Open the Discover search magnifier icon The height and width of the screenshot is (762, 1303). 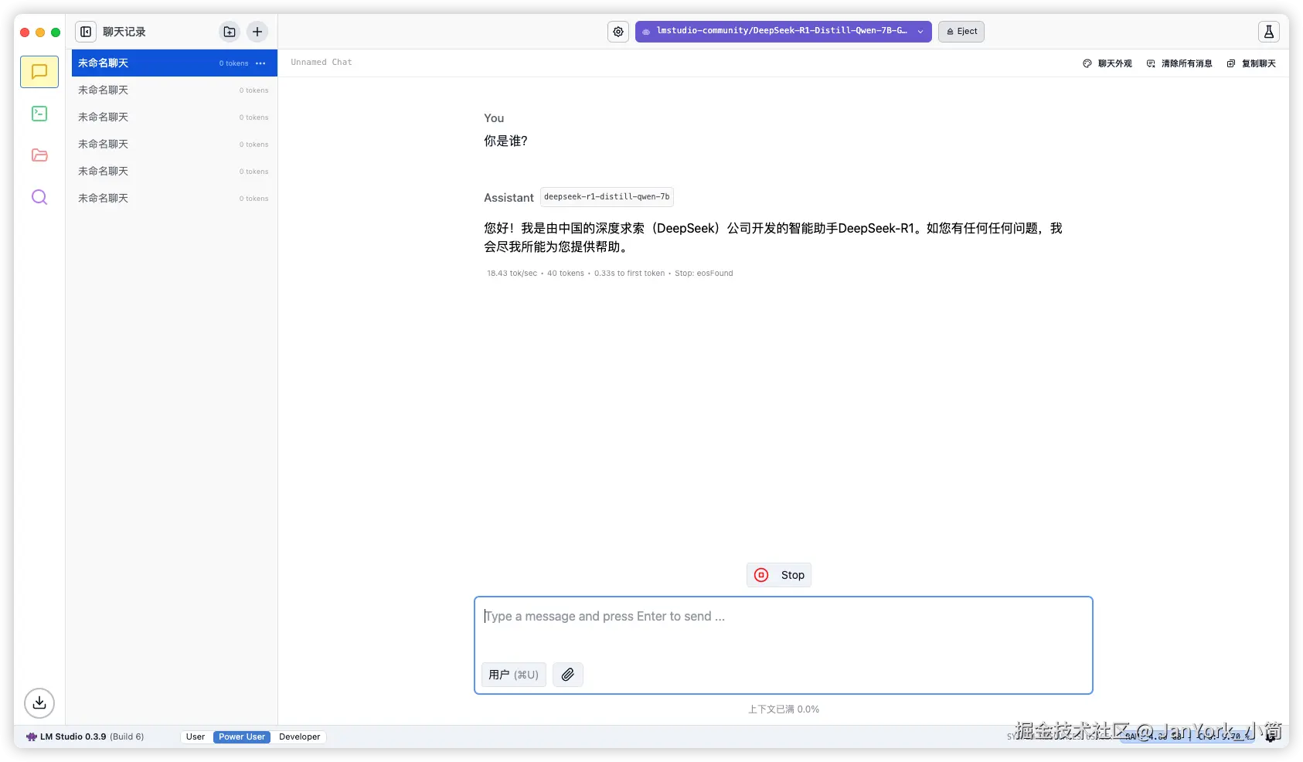39,197
